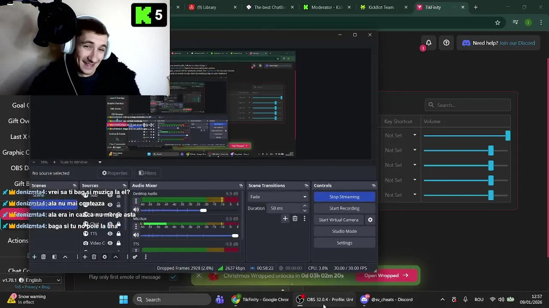The image size is (549, 308).
Task: Open Scene Transitions three-dot menu
Action: [305, 219]
